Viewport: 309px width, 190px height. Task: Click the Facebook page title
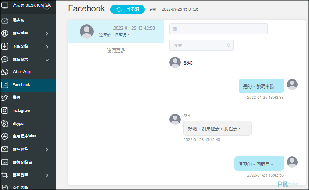86,9
